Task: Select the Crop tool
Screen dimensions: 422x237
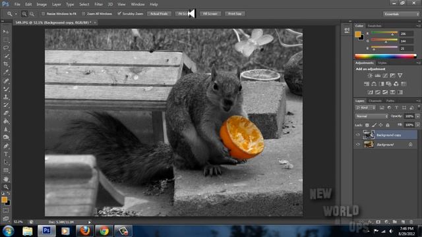Action: point(6,64)
